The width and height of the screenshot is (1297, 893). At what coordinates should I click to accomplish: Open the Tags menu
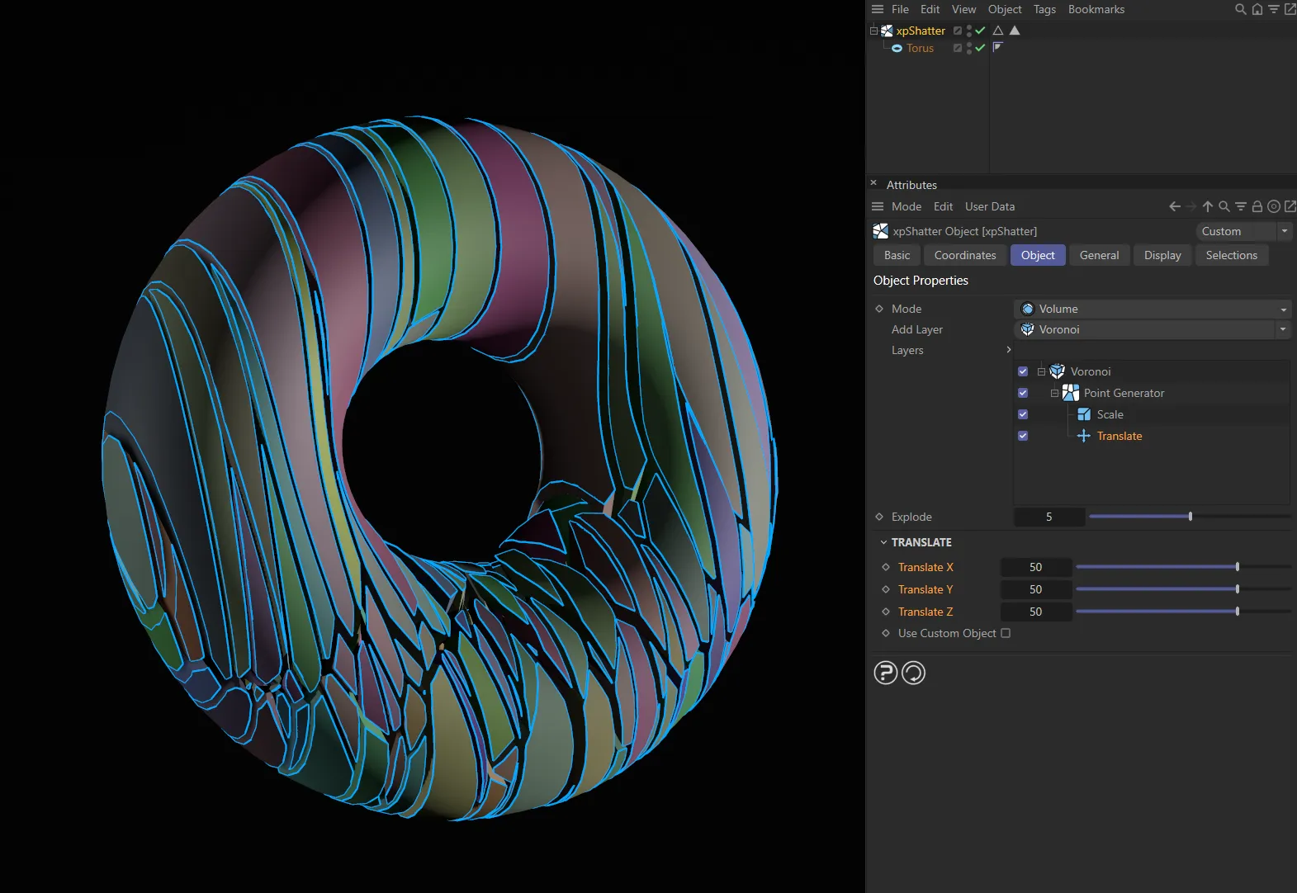click(1044, 9)
